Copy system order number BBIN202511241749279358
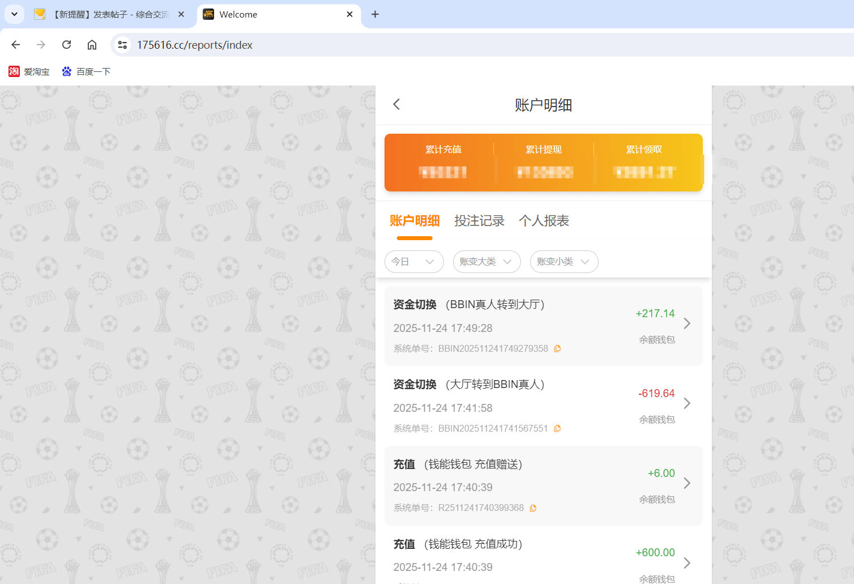This screenshot has height=584, width=854. click(557, 348)
